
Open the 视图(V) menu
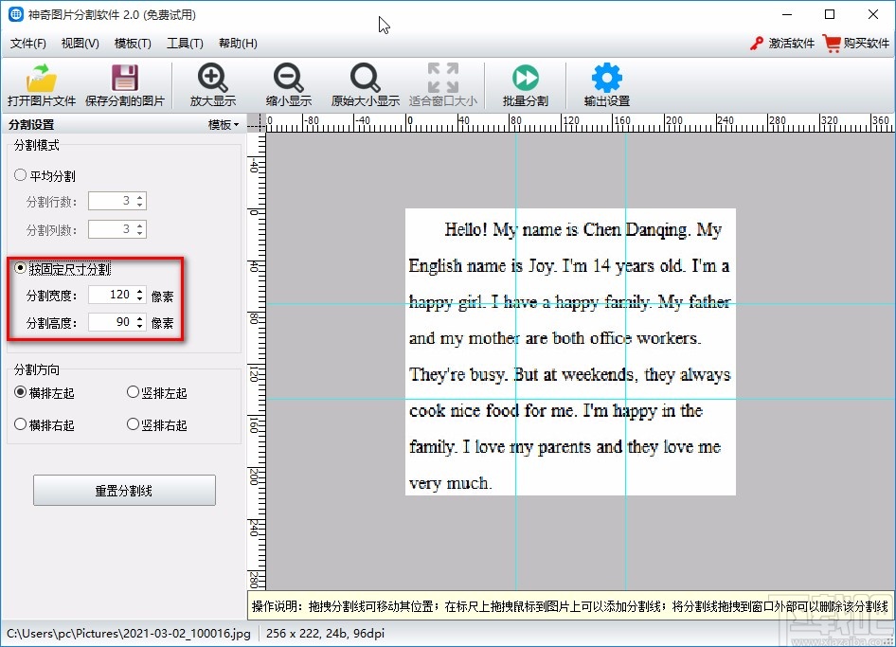click(80, 44)
